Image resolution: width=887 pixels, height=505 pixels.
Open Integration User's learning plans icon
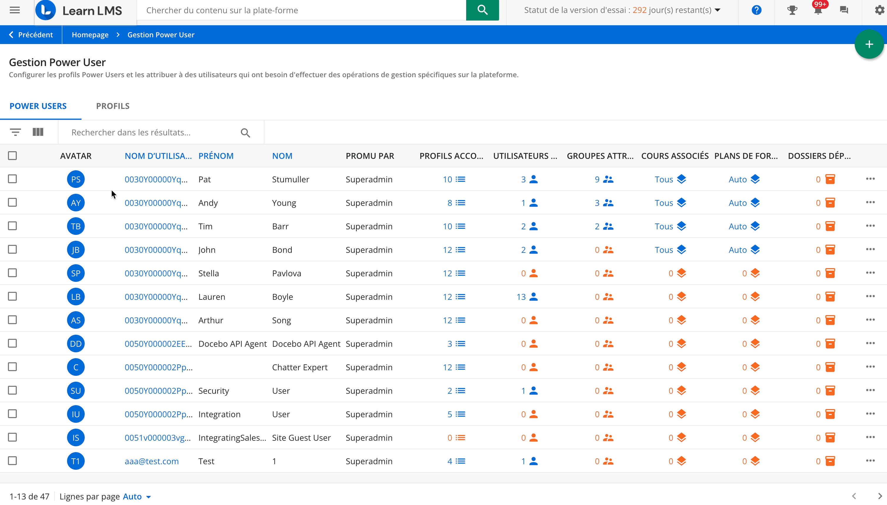(755, 414)
